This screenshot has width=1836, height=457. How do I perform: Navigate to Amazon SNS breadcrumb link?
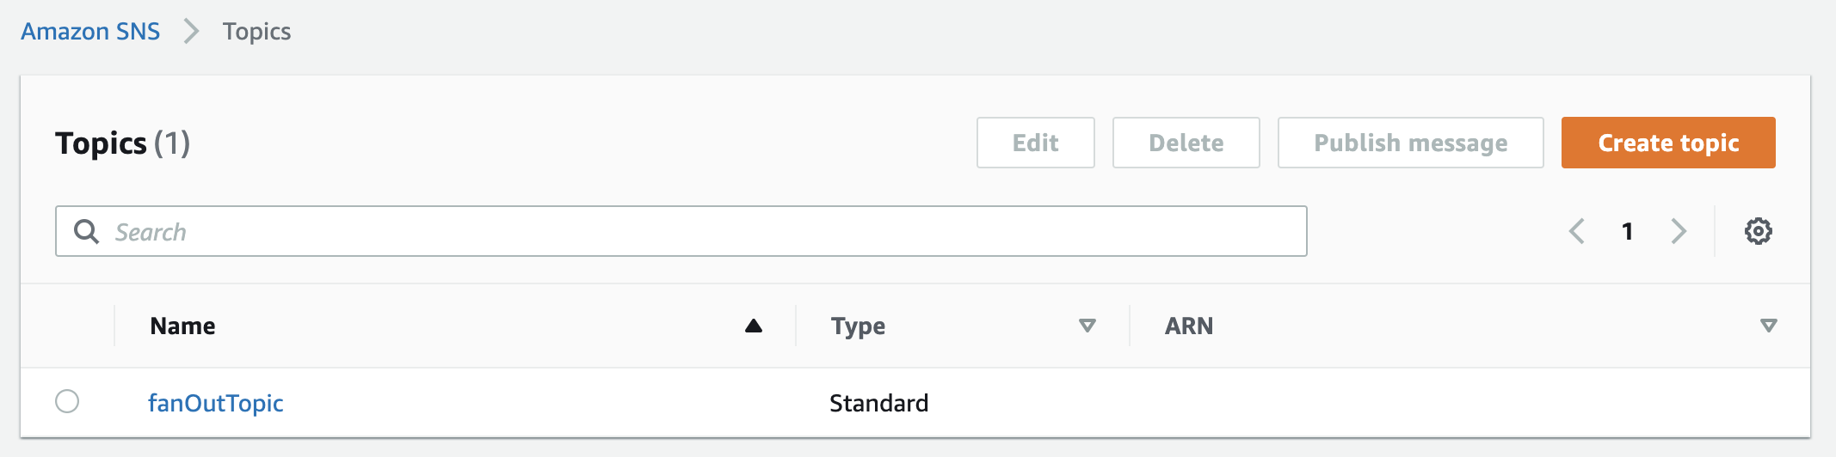[90, 32]
